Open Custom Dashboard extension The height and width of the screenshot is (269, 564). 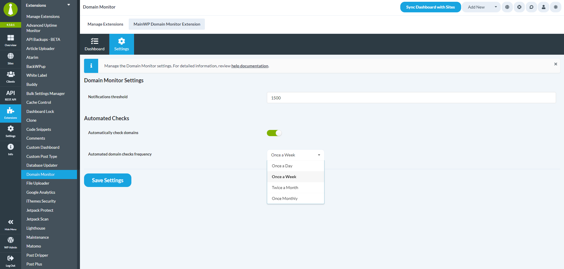(x=43, y=147)
